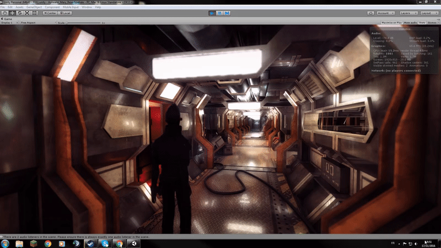Toggle the Stats overlay

pyautogui.click(x=422, y=23)
